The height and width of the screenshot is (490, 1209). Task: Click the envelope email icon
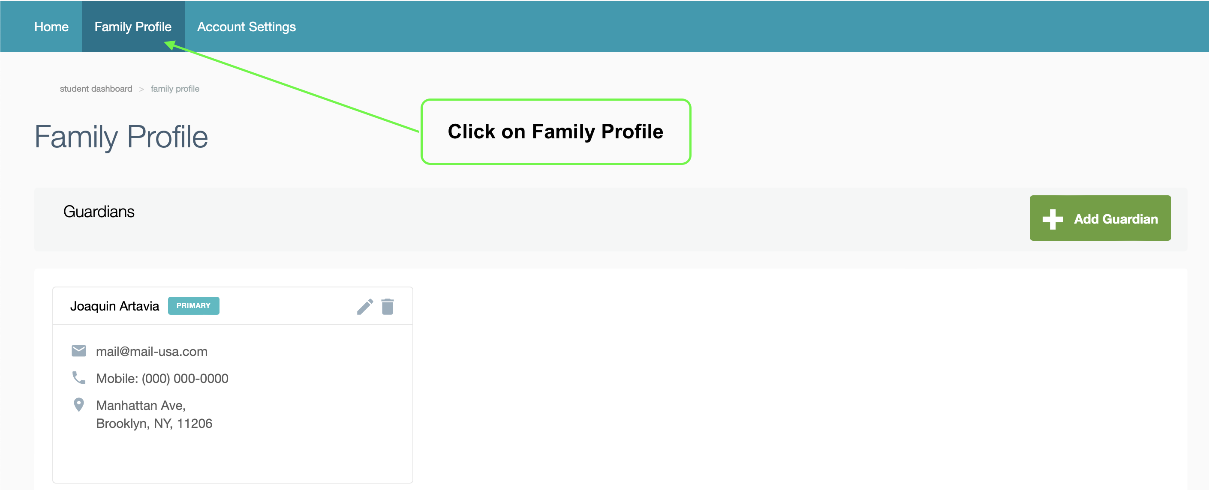(79, 351)
